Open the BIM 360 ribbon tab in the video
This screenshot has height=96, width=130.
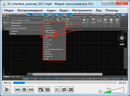pyautogui.click(x=91, y=17)
